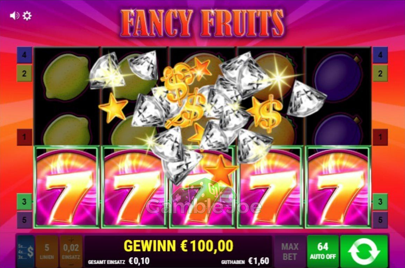Screen dimensions: 405x268
Task: Select payline 4 marker on left side
Action: (24, 55)
